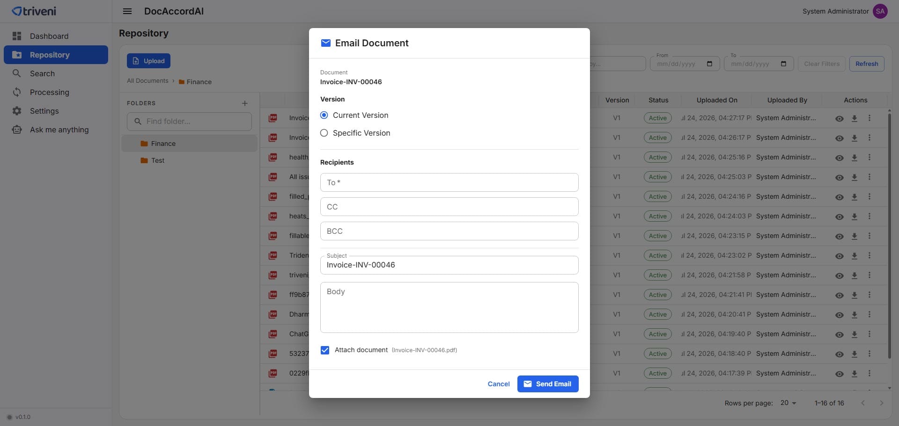Open the hamburger navigation menu icon
899x426 pixels.
pos(127,11)
